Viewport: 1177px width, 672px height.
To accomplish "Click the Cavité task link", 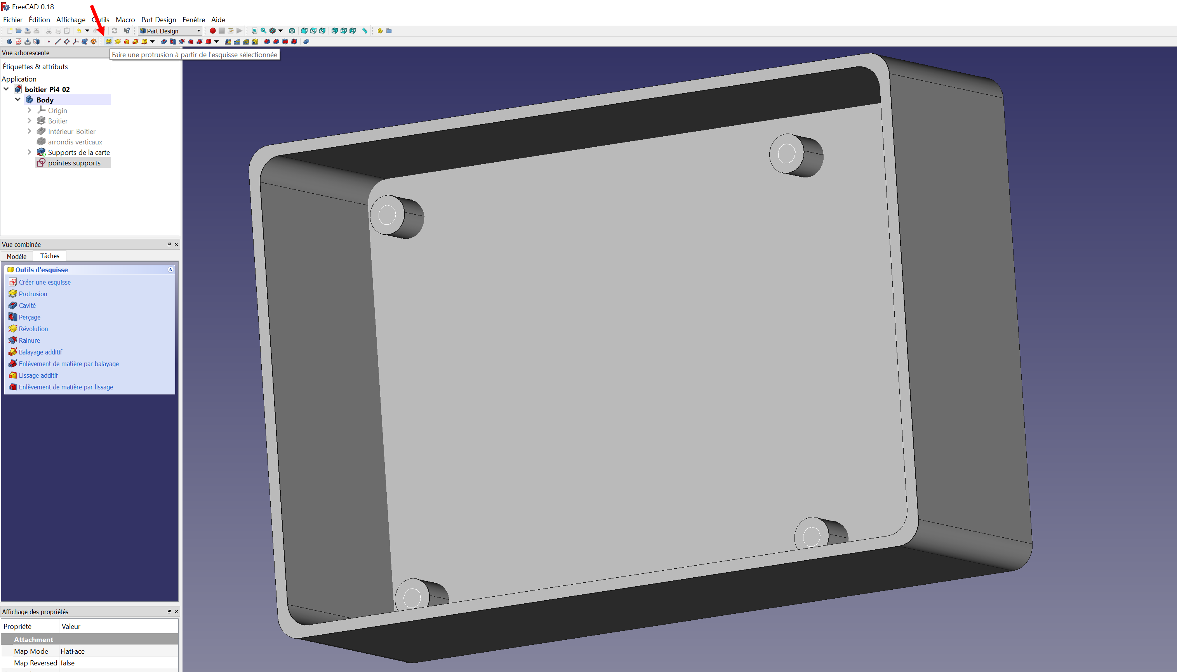I will point(27,306).
